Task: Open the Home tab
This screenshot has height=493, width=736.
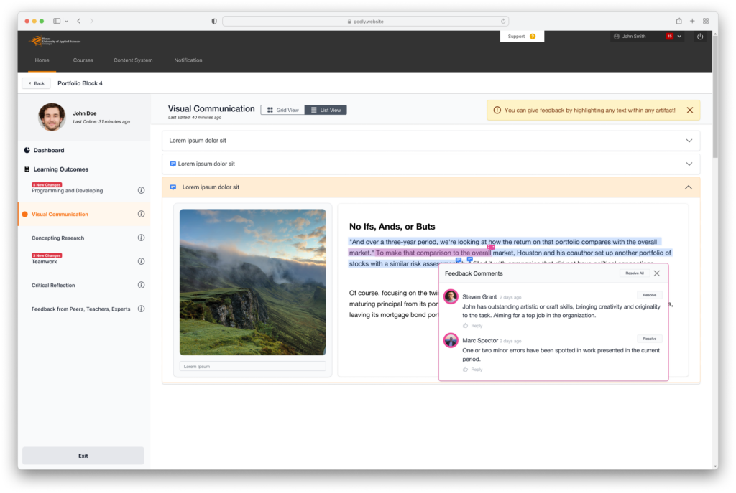Action: click(x=42, y=60)
